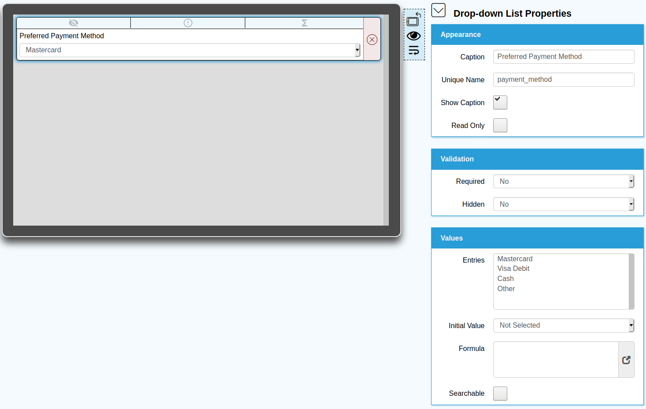646x409 pixels.
Task: Enable the Searchable checkbox
Action: click(500, 394)
